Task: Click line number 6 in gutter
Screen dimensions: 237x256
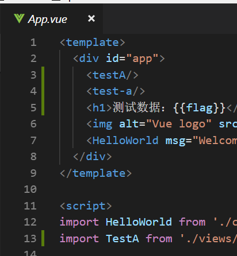Action: point(33,124)
